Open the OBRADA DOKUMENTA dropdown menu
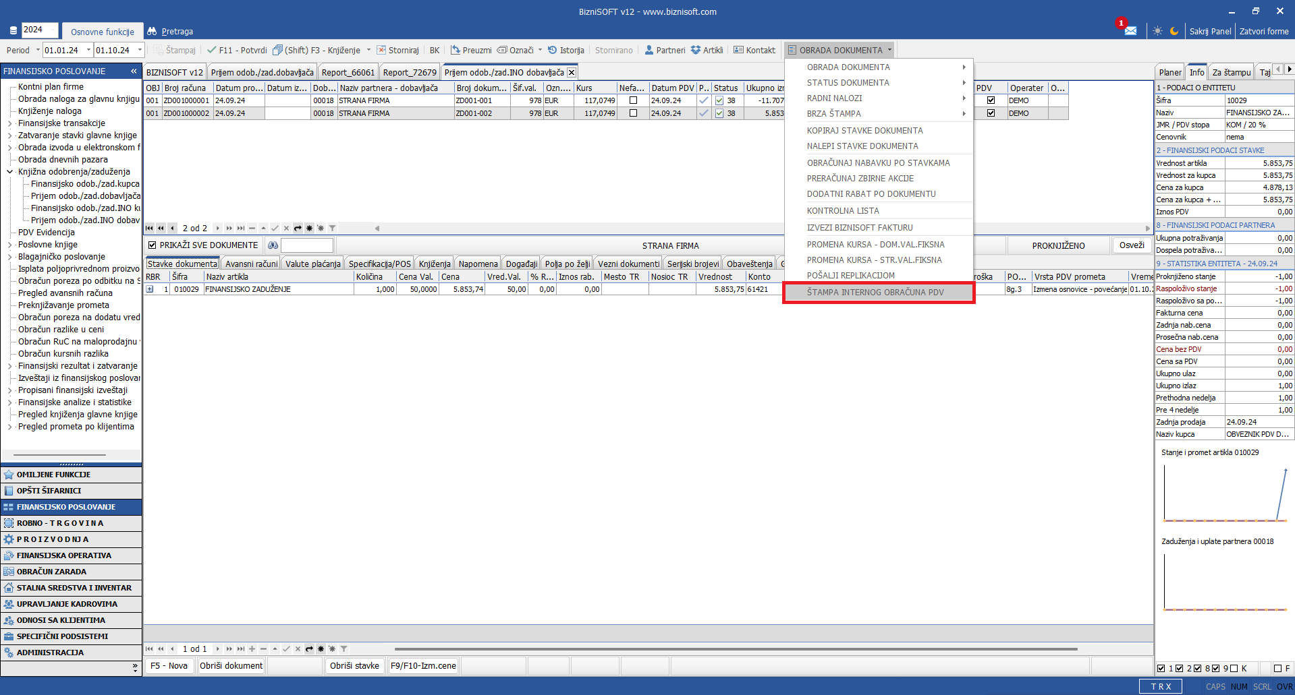The image size is (1295, 695). pos(840,50)
